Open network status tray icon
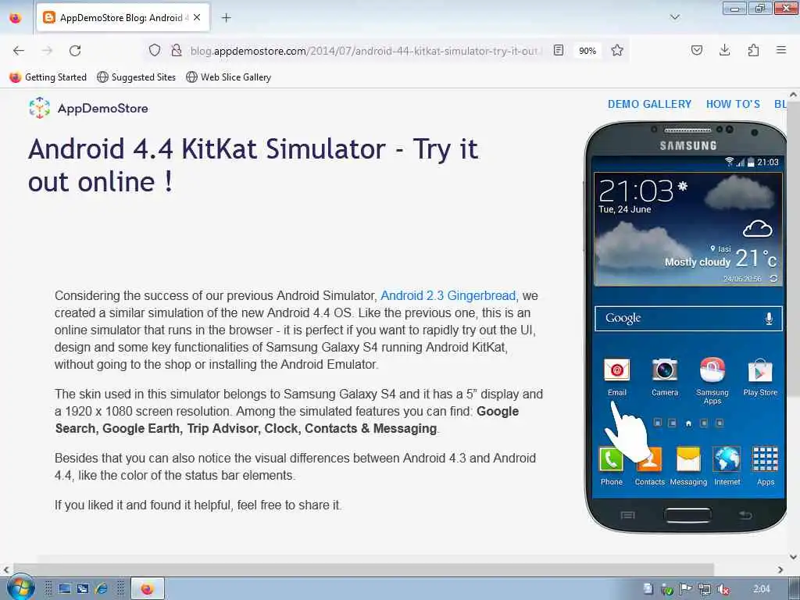The height and width of the screenshot is (600, 800). pos(705,589)
